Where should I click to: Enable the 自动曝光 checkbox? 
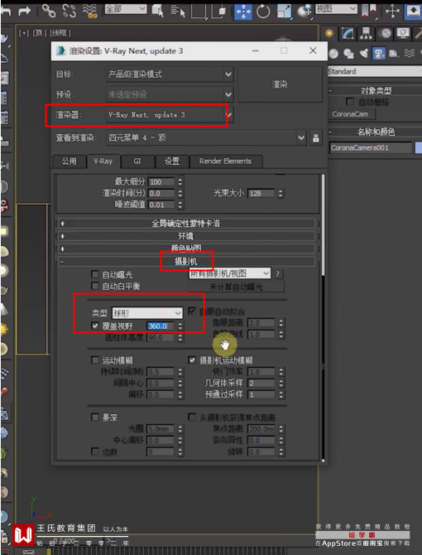point(94,274)
